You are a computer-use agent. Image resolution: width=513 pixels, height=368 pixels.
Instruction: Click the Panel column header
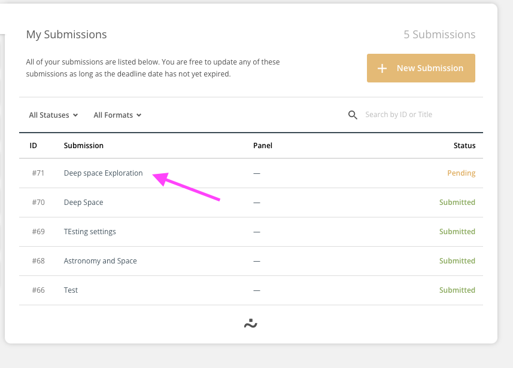[263, 145]
